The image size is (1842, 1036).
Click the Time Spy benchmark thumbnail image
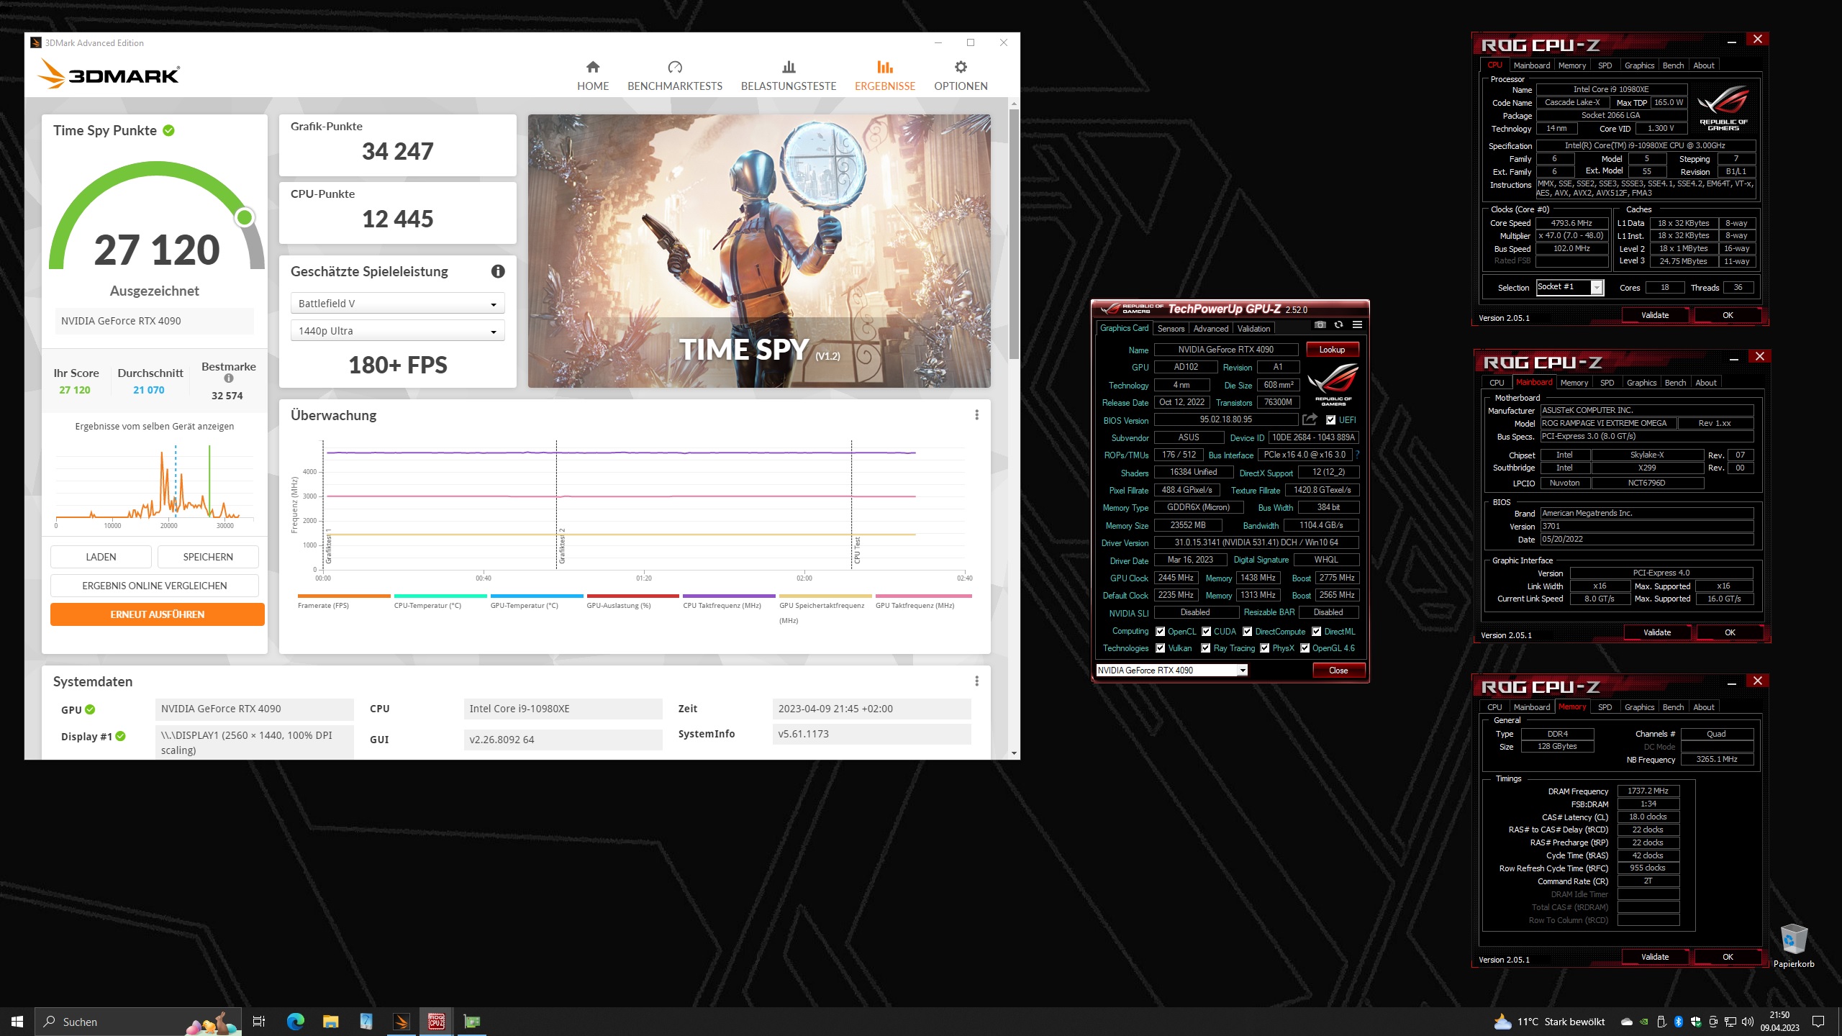(759, 251)
